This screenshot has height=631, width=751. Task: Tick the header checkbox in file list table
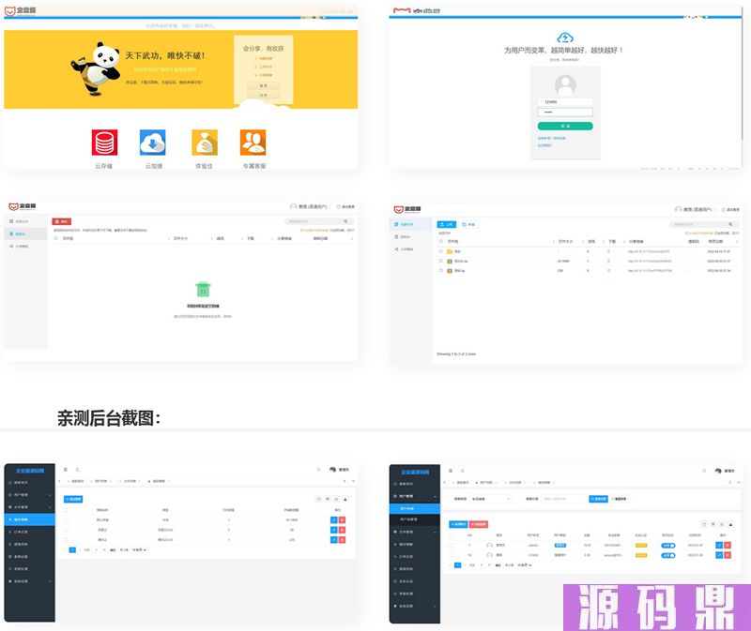click(x=441, y=241)
